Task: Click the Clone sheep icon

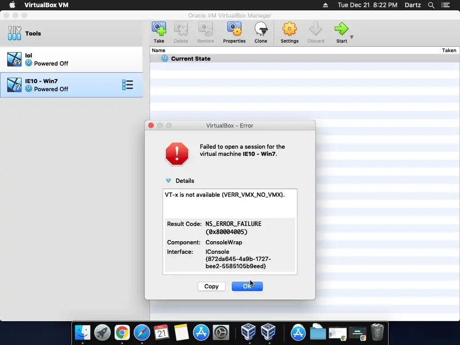Action: click(261, 29)
